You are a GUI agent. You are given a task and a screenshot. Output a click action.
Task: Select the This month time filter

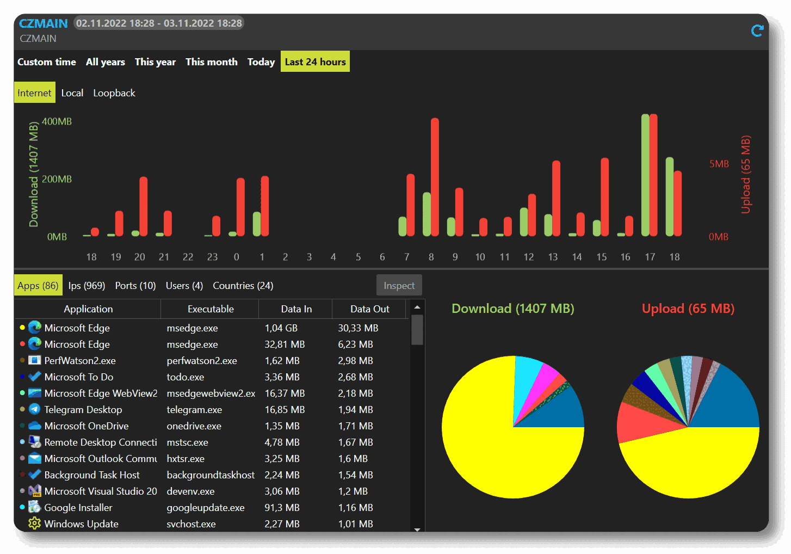(212, 61)
